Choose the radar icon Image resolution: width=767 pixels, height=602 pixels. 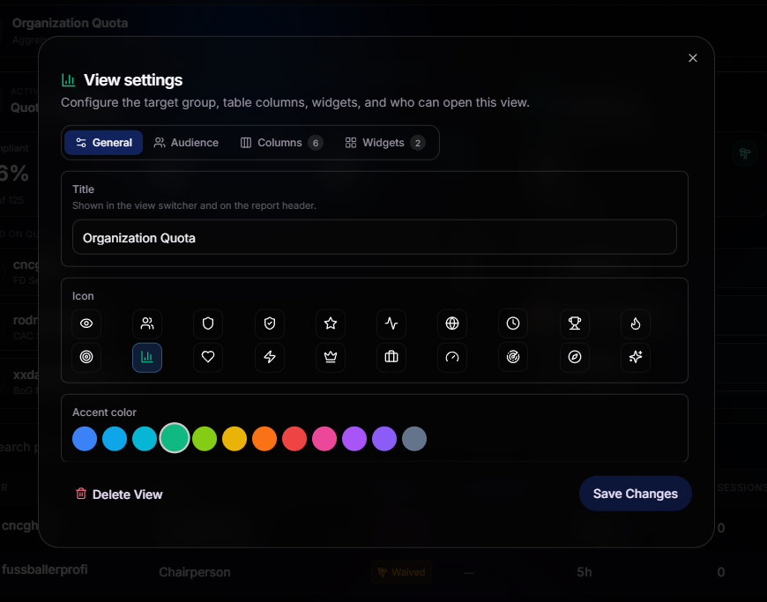(513, 358)
